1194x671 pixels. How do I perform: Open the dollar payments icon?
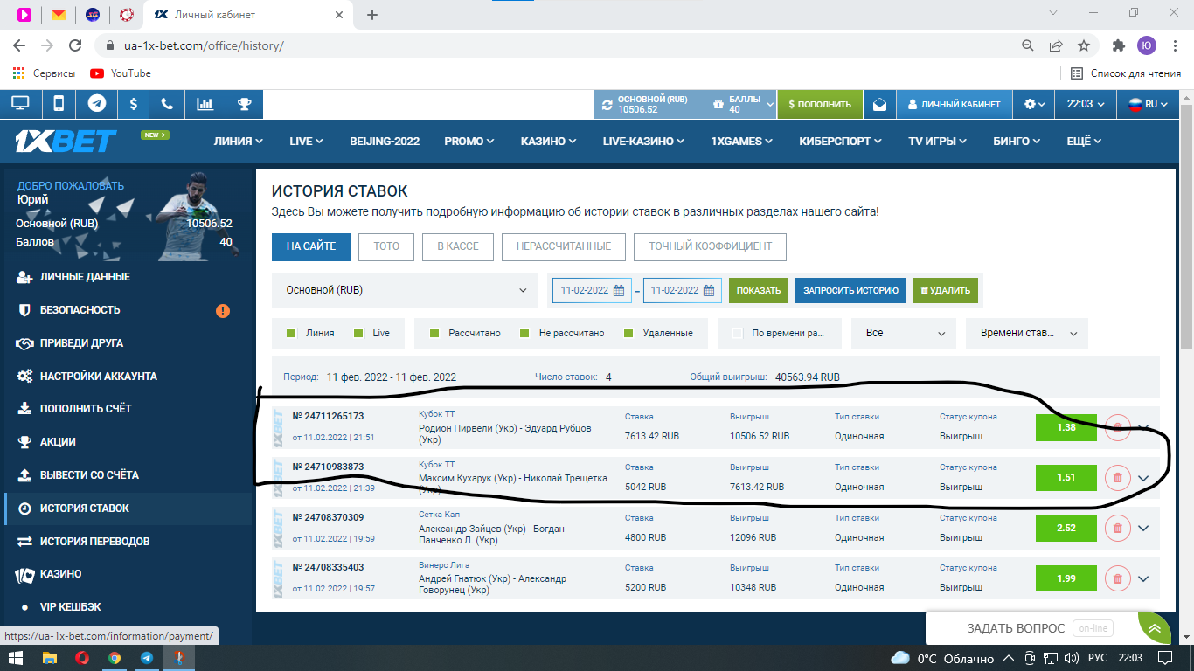click(133, 104)
